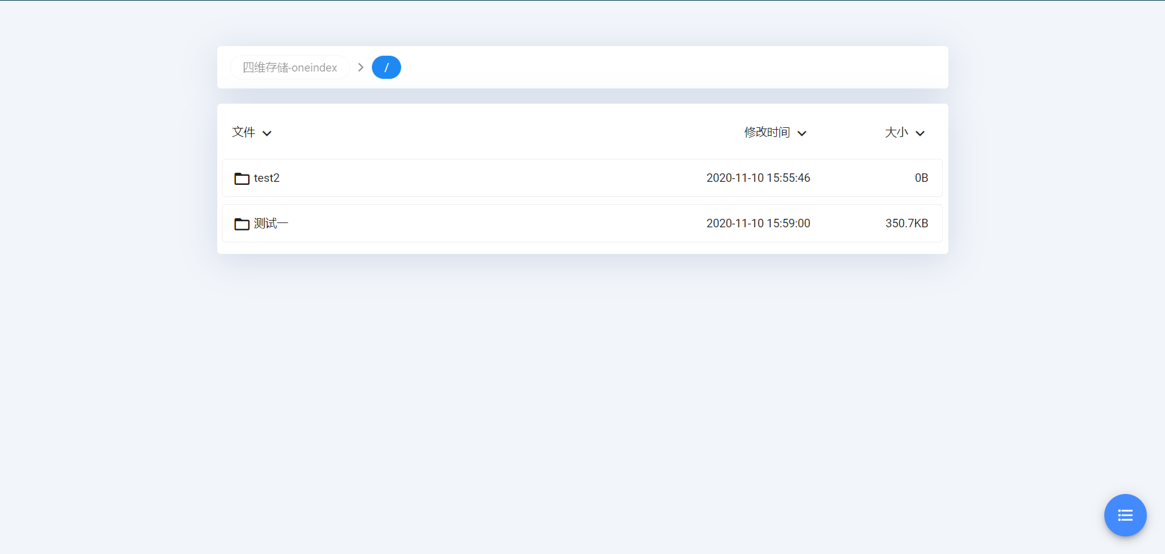Open the test2 folder name
The image size is (1165, 554).
[x=266, y=178]
